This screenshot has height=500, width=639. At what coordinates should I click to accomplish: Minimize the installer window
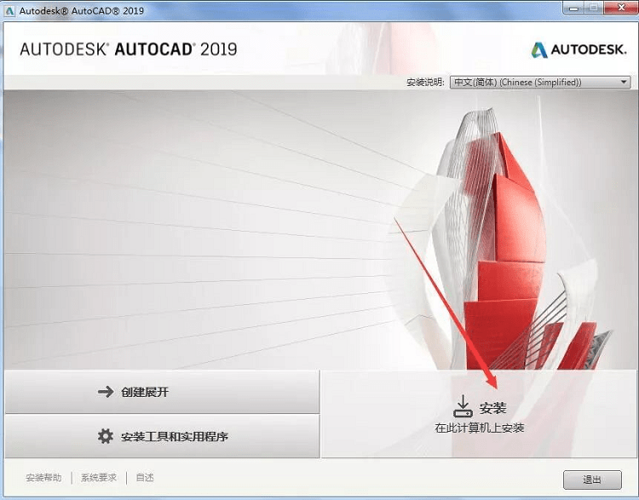[573, 8]
